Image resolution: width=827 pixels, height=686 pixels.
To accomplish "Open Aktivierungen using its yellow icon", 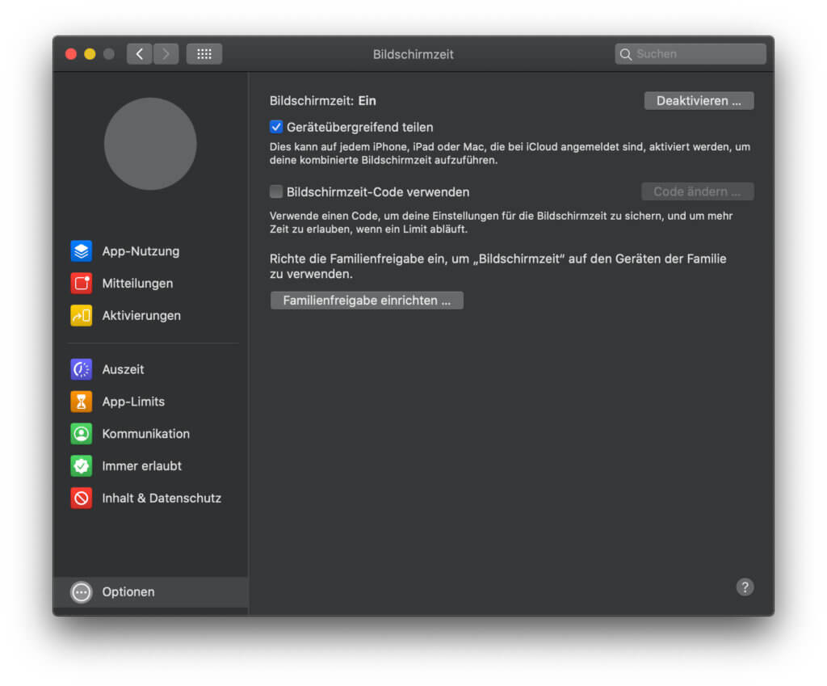I will 81,316.
